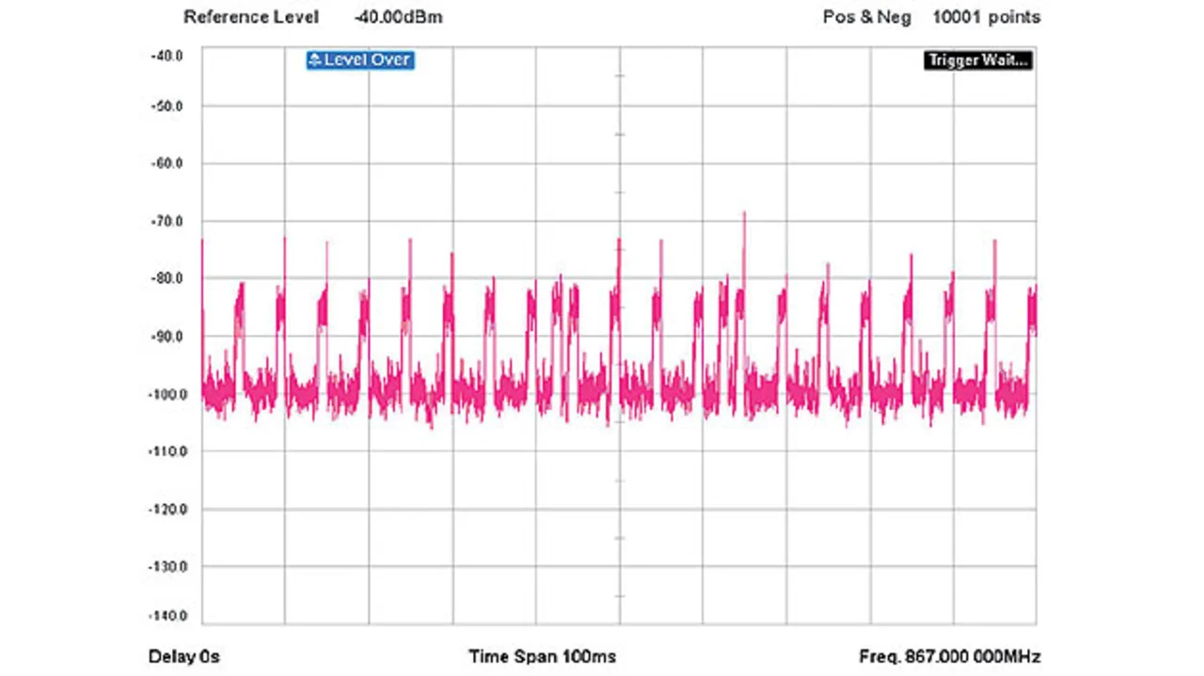Click the Level Over warning indicator
Viewport: 1204px width, 676px height.
(359, 60)
